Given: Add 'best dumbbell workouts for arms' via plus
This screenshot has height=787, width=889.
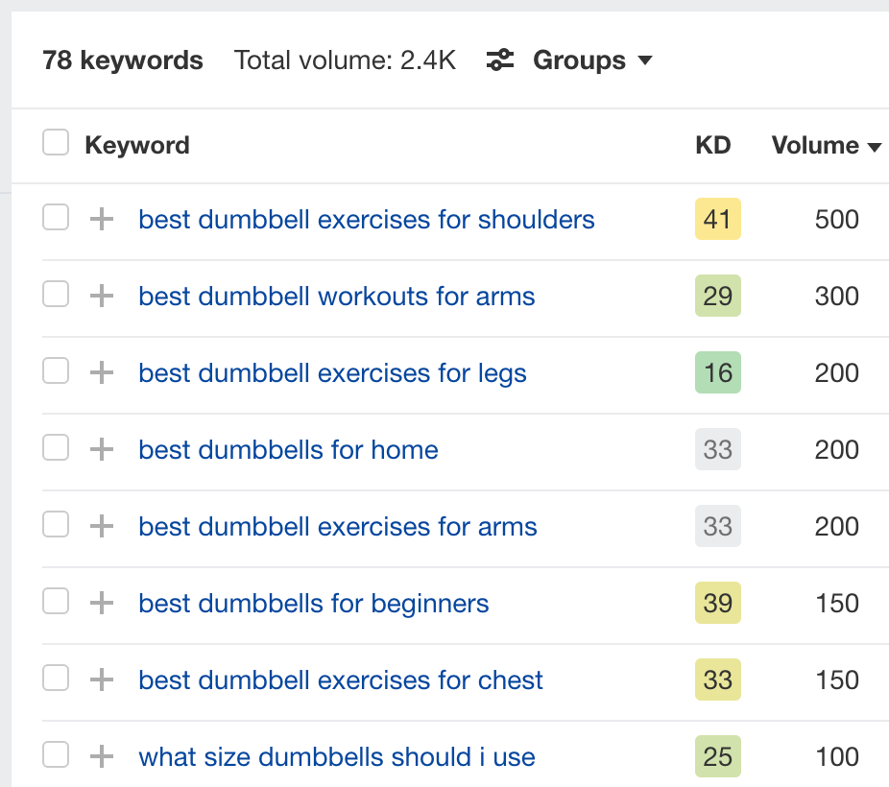Looking at the screenshot, I should coord(102,296).
